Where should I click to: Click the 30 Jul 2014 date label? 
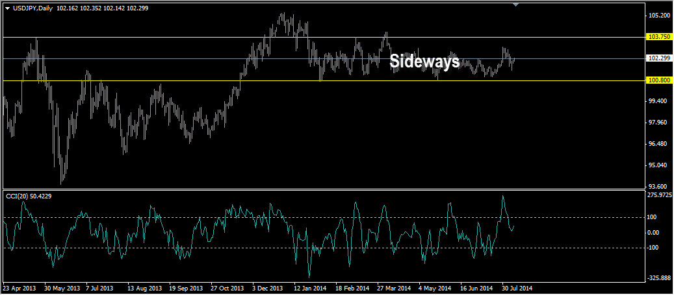[x=519, y=288]
